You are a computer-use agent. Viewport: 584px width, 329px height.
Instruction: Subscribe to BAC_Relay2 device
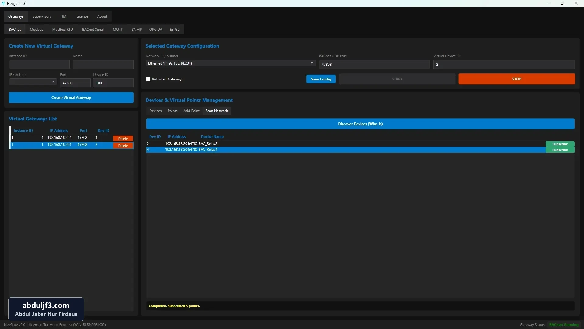tap(560, 144)
